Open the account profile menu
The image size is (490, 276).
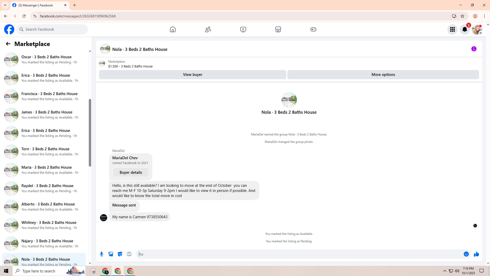coord(477,29)
